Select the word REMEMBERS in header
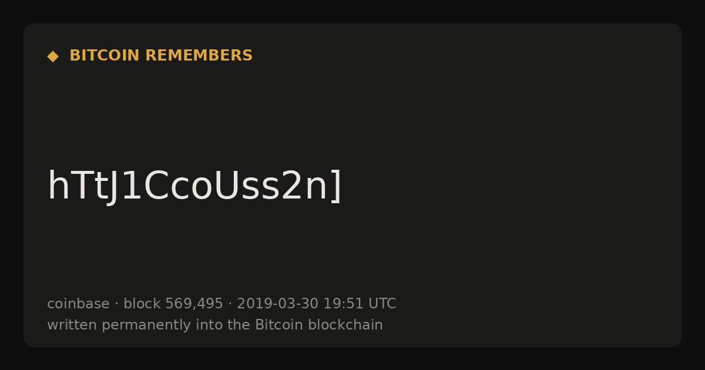 tap(199, 56)
